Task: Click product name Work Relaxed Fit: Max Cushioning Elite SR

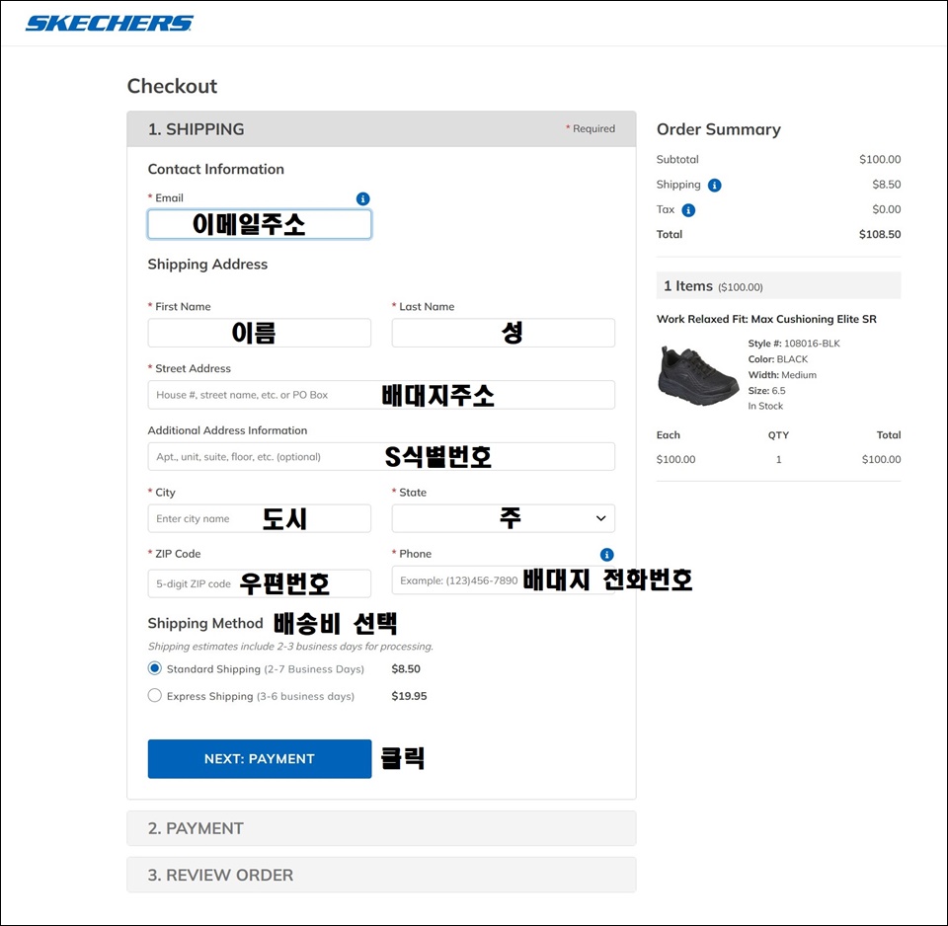Action: [766, 319]
